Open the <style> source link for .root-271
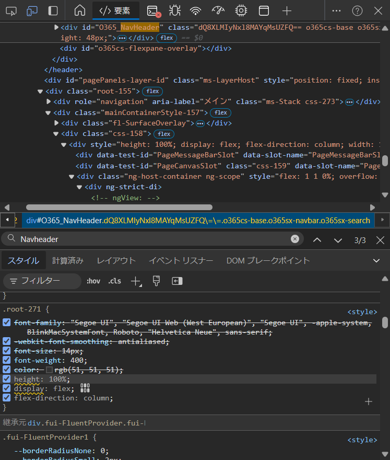Image resolution: width=390 pixels, height=460 pixels. tap(362, 312)
